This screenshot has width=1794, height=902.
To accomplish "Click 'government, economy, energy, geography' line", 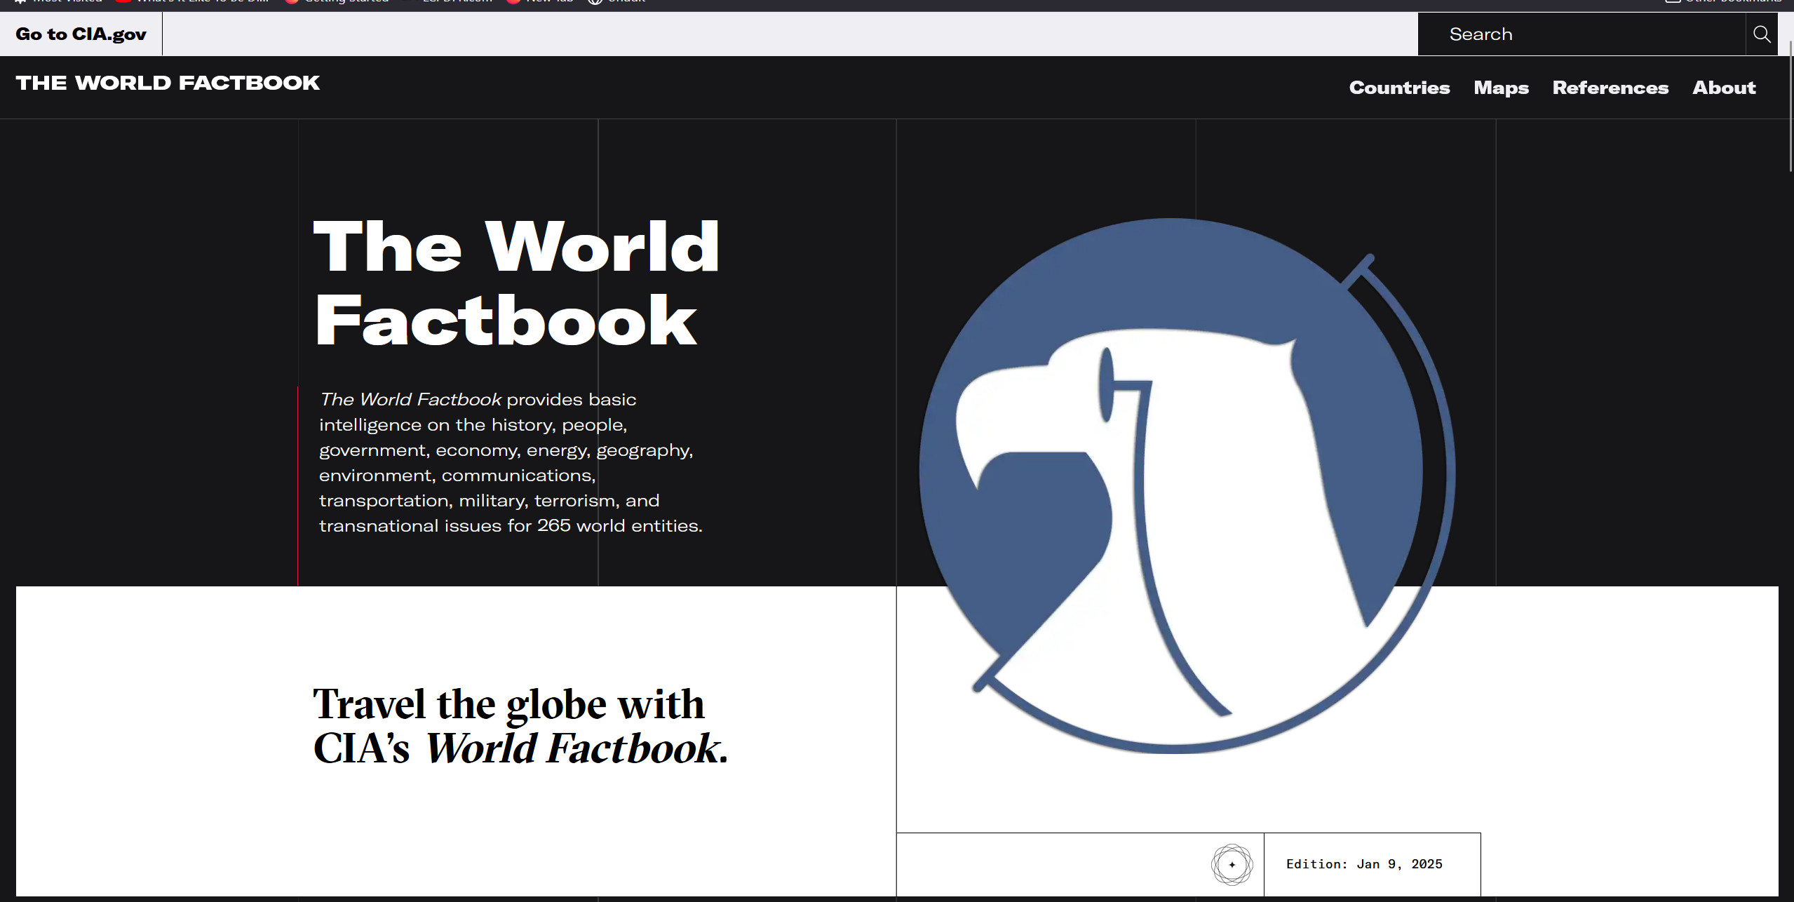I will (506, 450).
